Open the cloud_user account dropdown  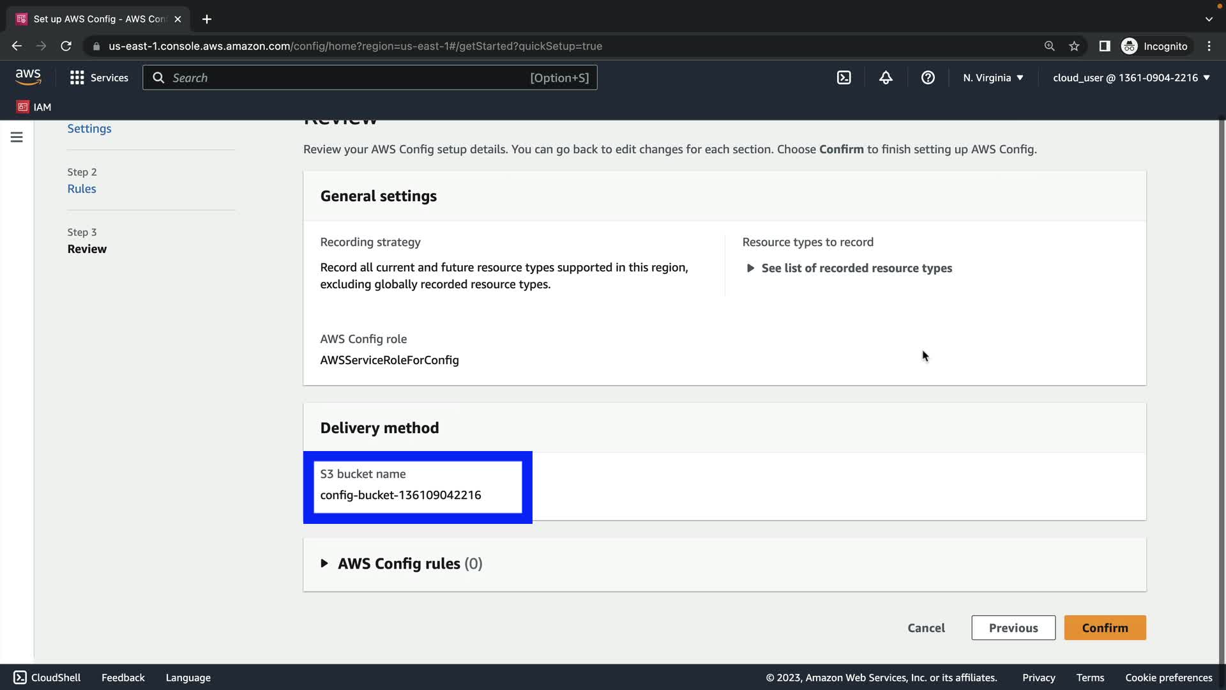coord(1131,78)
